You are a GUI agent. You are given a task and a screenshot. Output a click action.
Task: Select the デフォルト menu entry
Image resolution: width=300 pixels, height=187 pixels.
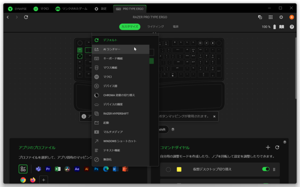pos(121,40)
